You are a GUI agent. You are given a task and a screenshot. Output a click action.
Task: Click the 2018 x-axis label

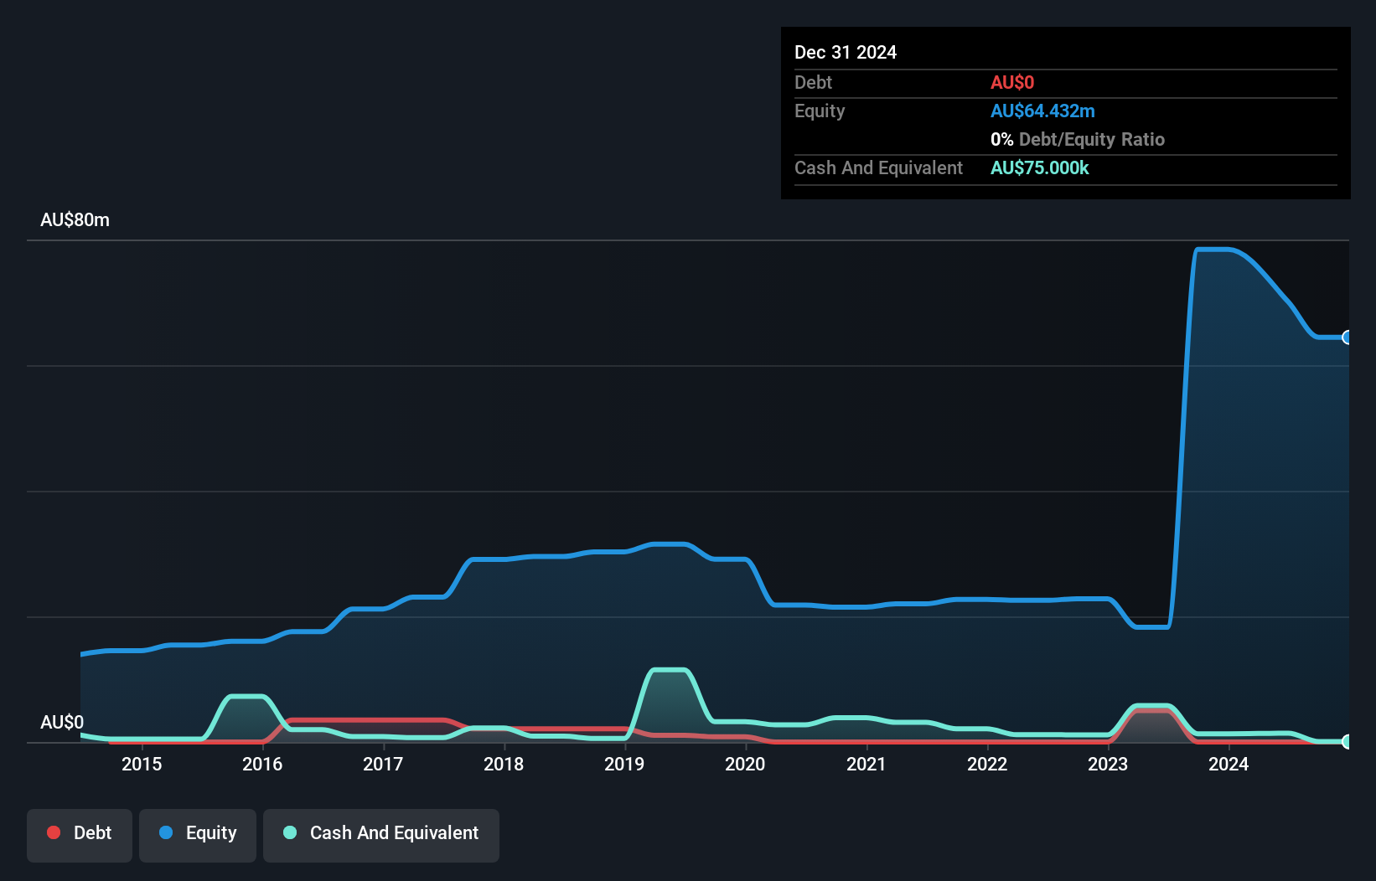coord(504,764)
